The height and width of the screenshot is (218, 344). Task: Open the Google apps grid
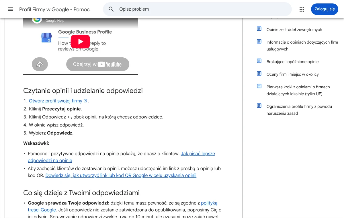tap(302, 9)
